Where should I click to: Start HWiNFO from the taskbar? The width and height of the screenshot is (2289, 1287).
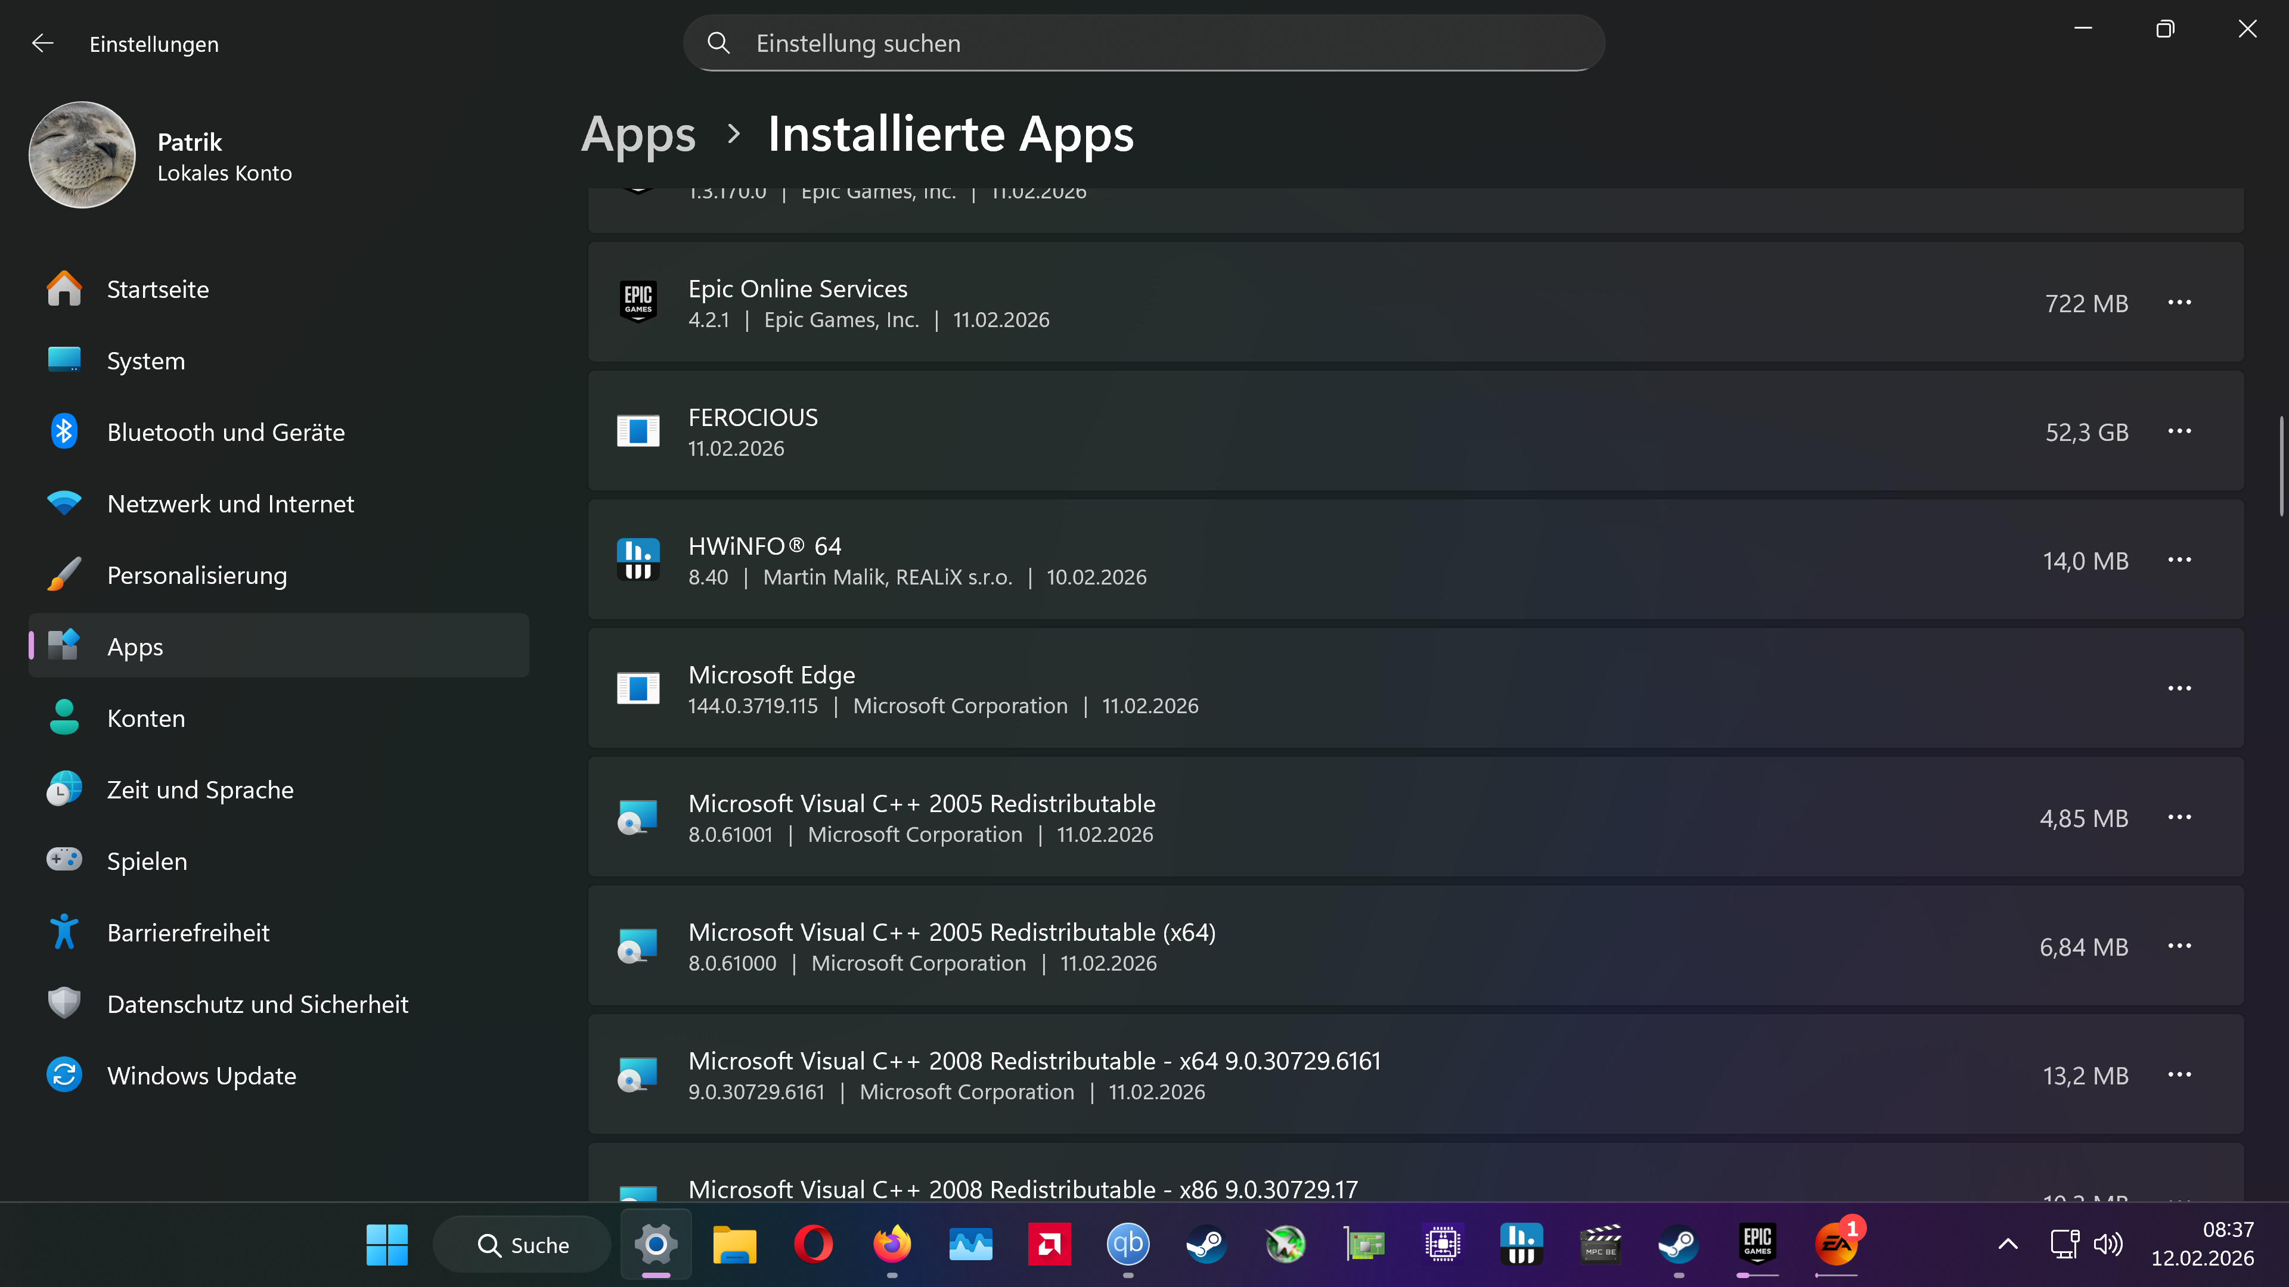pos(1521,1244)
